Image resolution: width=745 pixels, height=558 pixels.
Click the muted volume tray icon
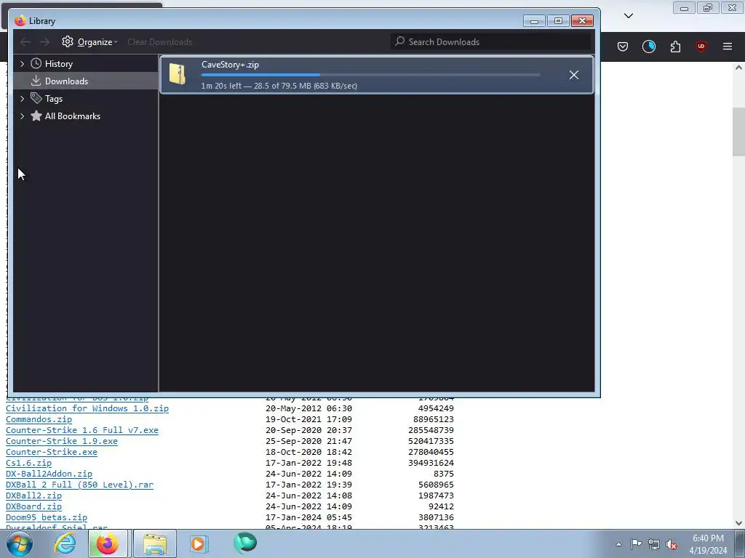pos(672,544)
